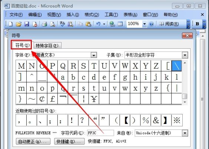The height and width of the screenshot is (149, 209).
Task: Click the 自动更正(A)... button
Action: (x=33, y=141)
